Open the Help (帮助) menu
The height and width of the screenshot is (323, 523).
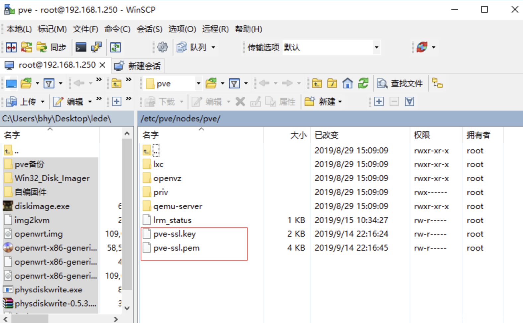tap(248, 29)
